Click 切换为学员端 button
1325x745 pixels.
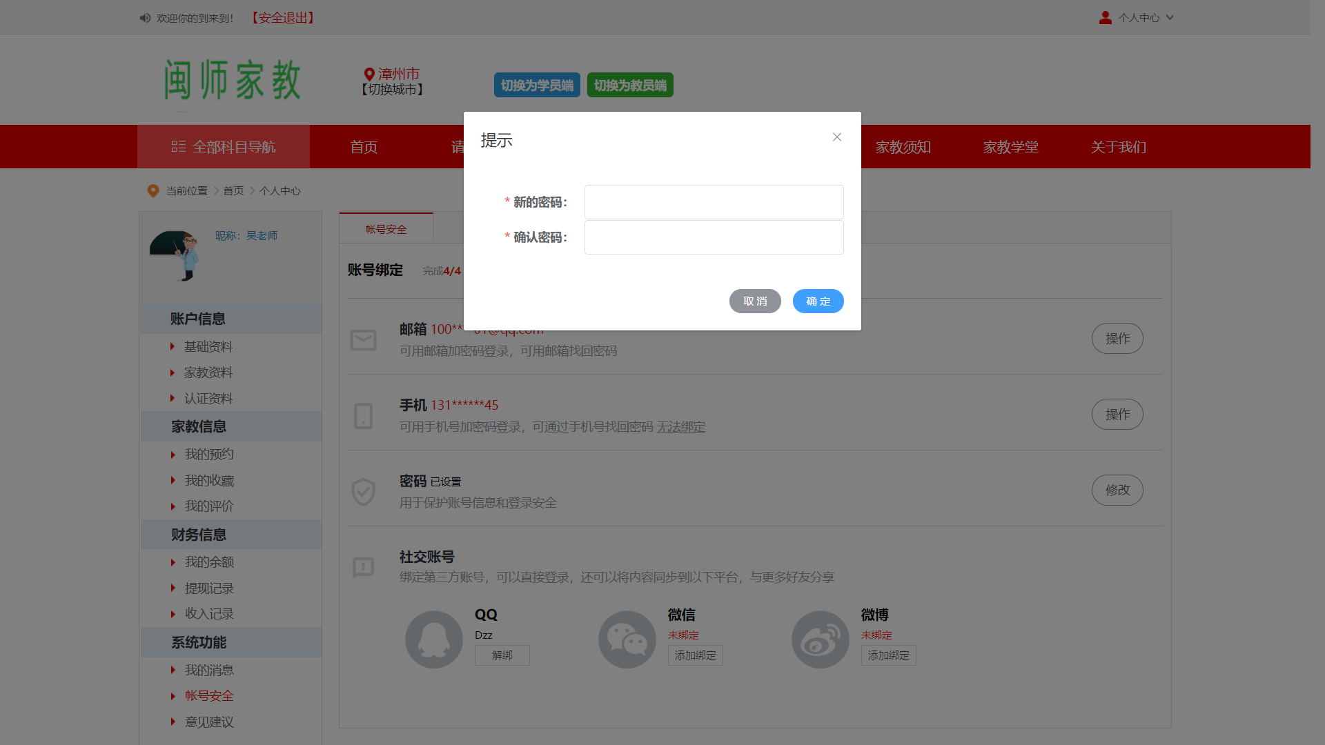pyautogui.click(x=537, y=86)
